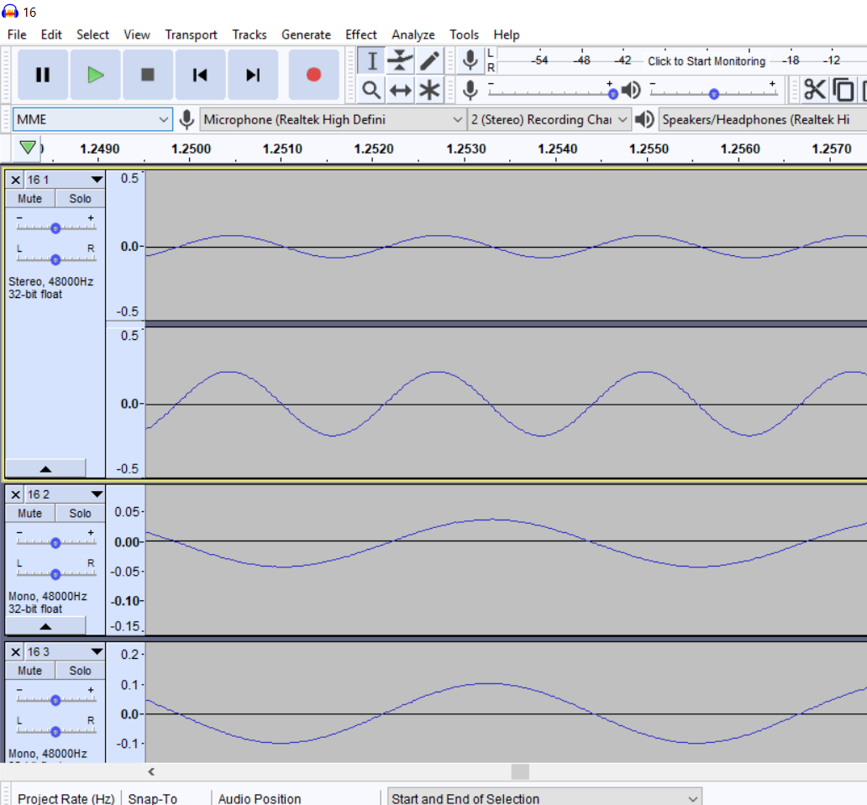Stop playback with the Stop button
The width and height of the screenshot is (867, 805).
coord(148,75)
